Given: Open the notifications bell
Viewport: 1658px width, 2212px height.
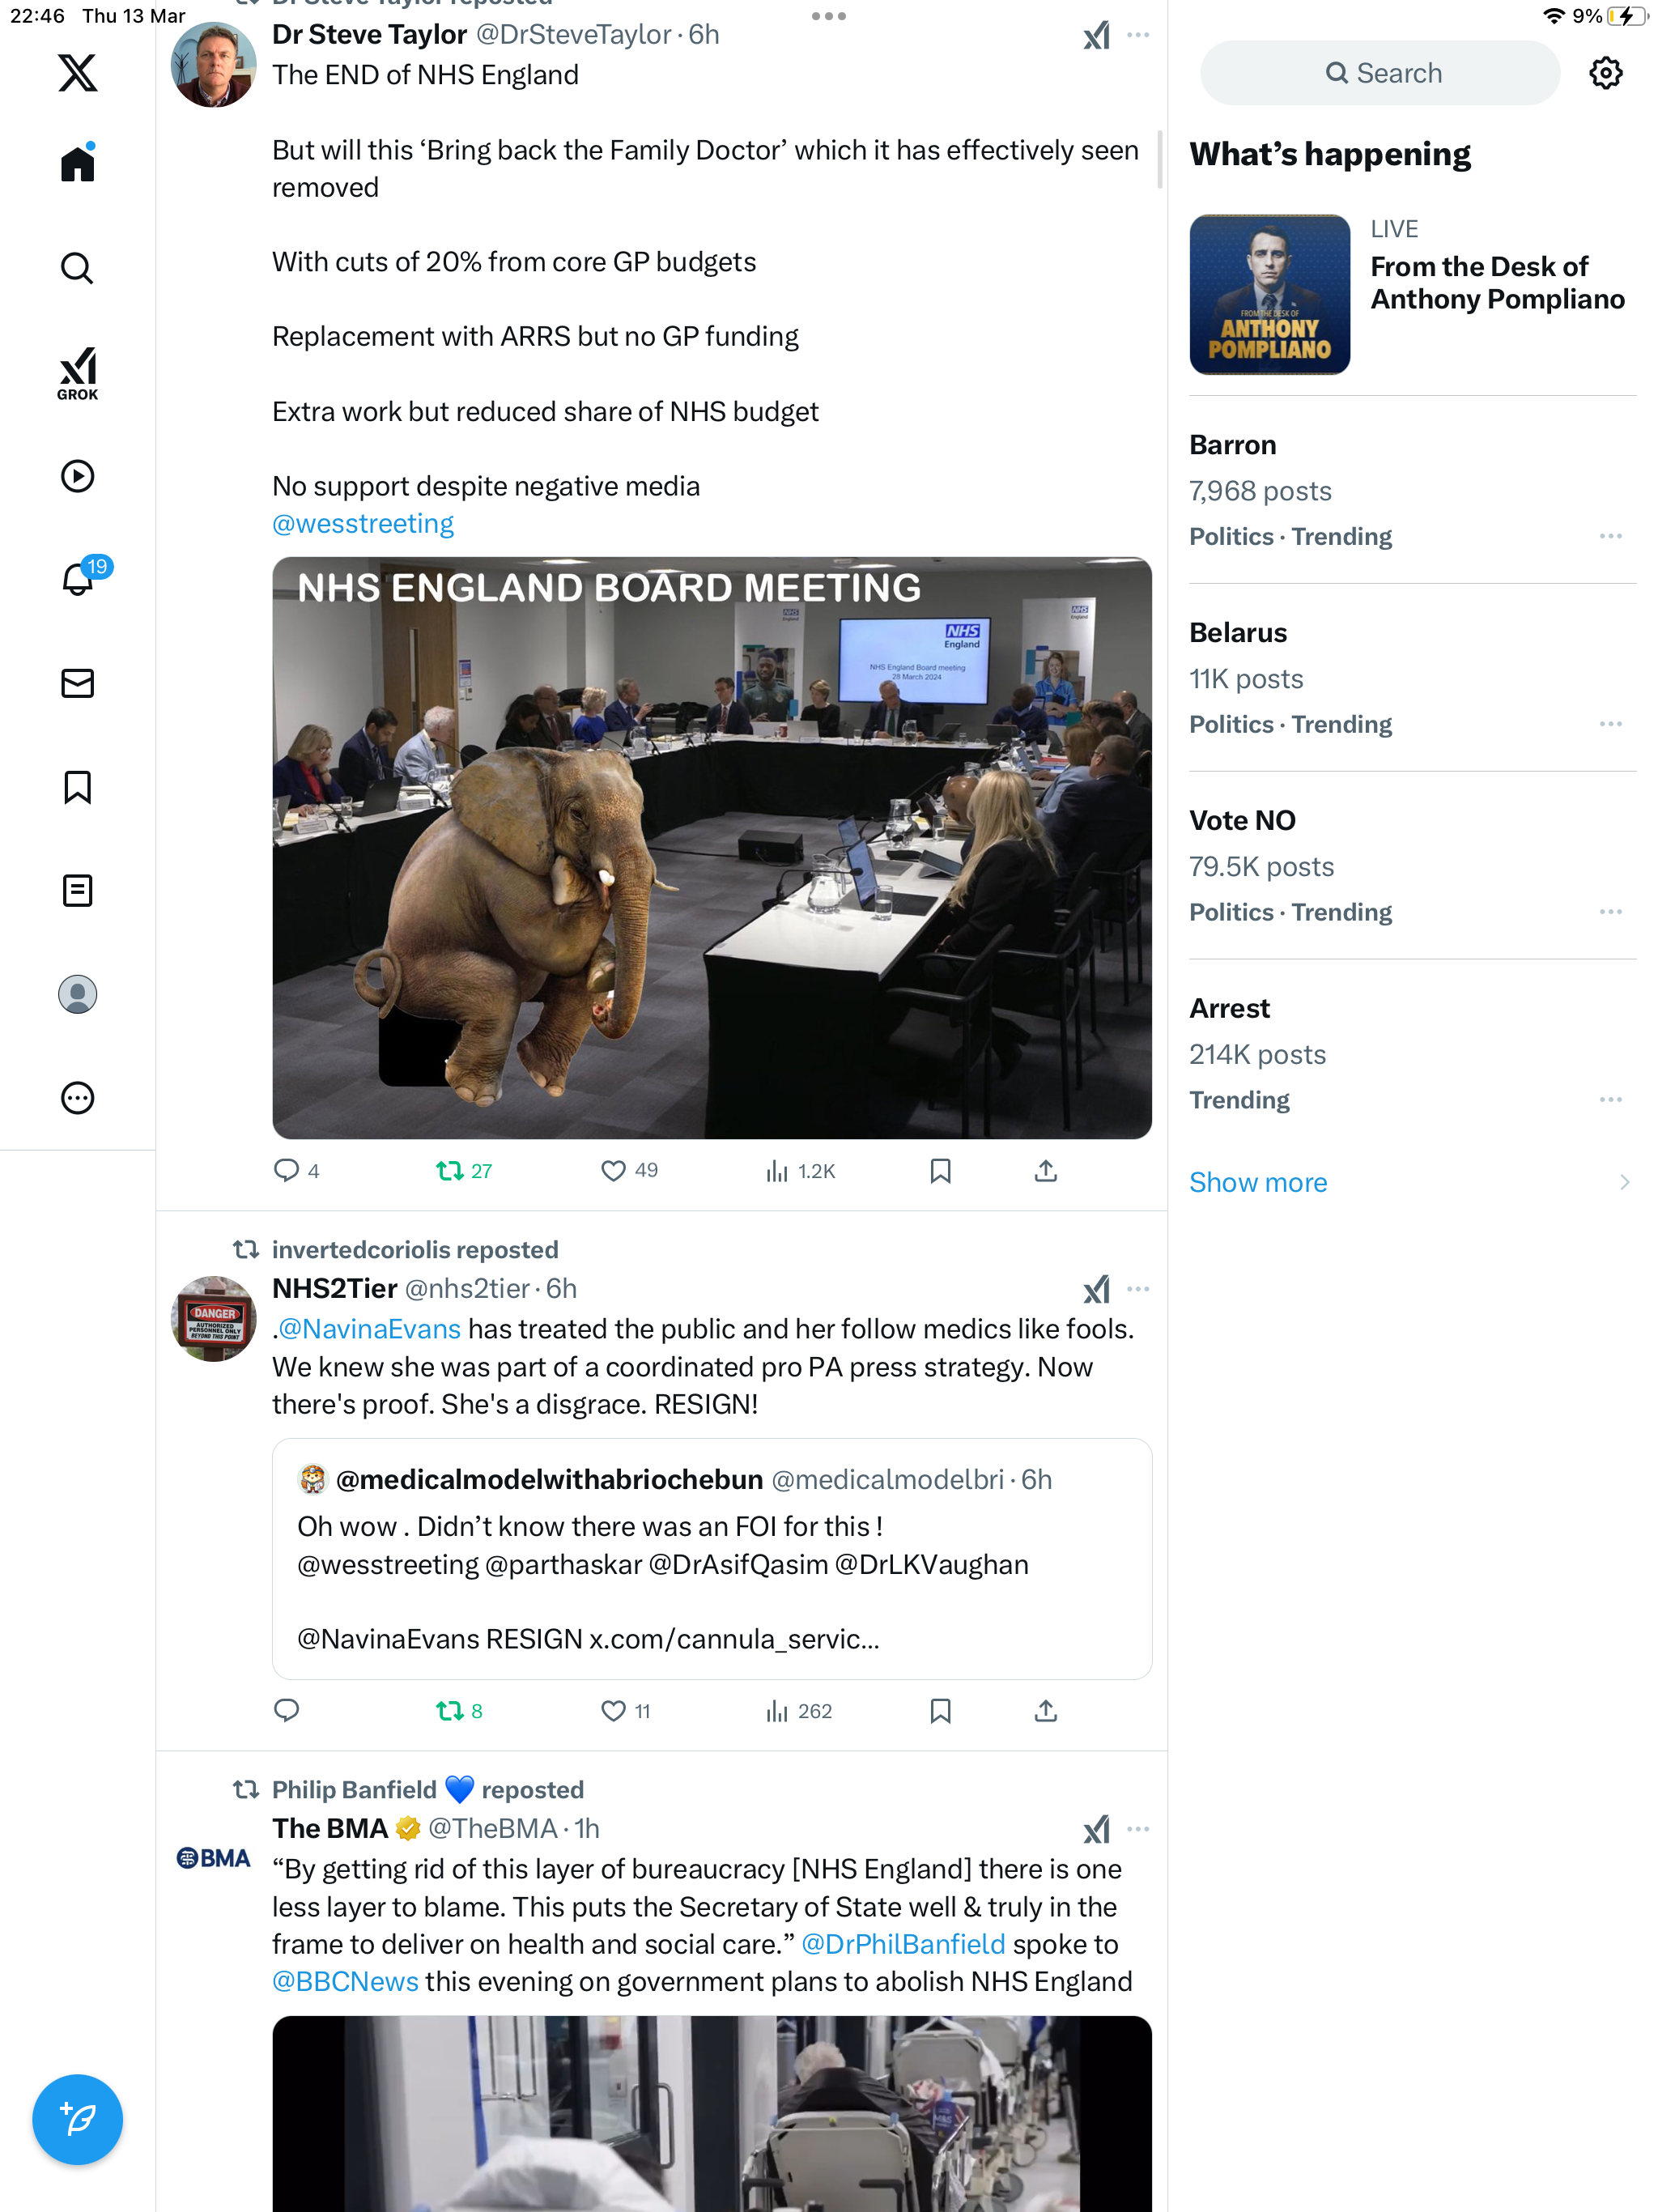Looking at the screenshot, I should pos(78,579).
